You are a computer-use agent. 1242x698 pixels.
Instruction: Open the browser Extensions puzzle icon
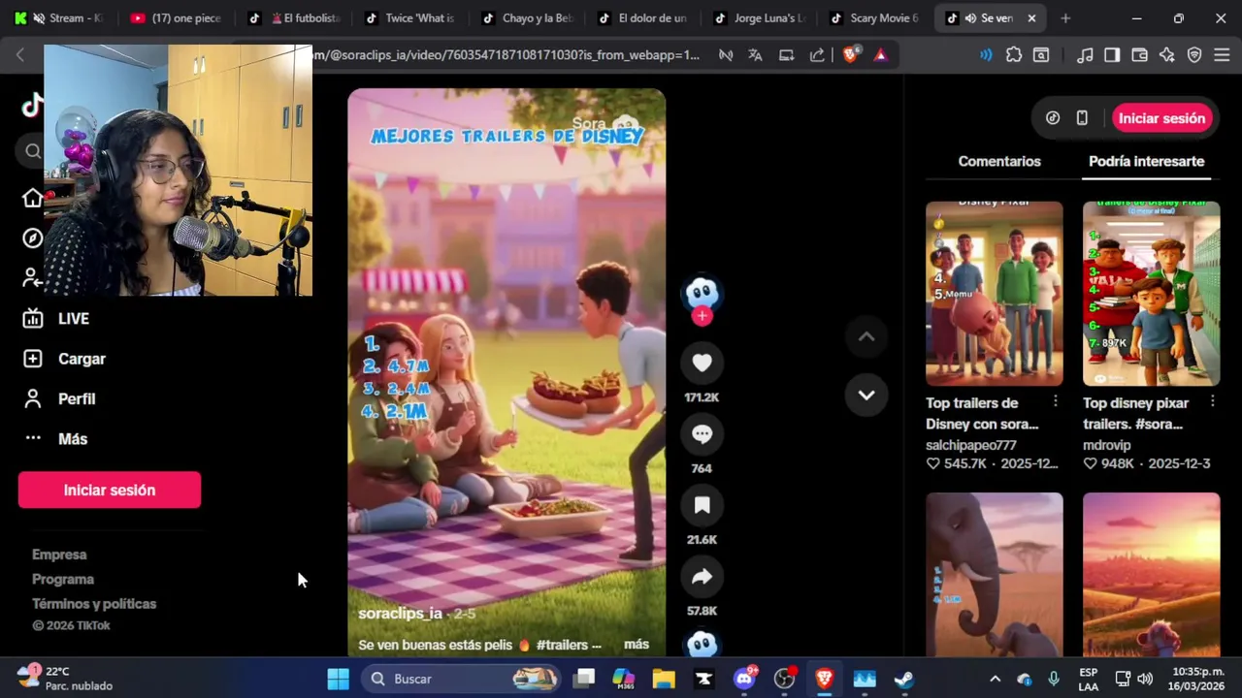pyautogui.click(x=1014, y=55)
